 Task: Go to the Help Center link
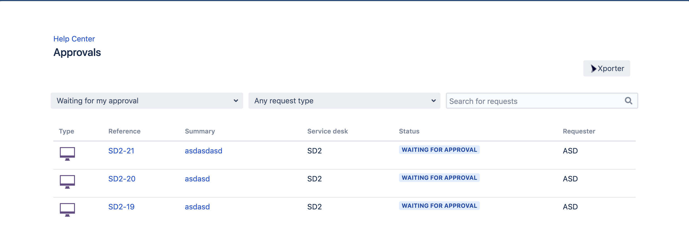pos(74,39)
